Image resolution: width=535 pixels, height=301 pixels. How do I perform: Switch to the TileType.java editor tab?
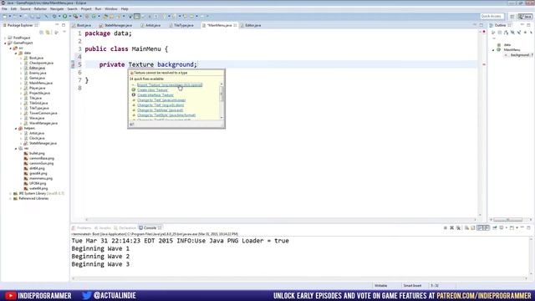(x=181, y=25)
